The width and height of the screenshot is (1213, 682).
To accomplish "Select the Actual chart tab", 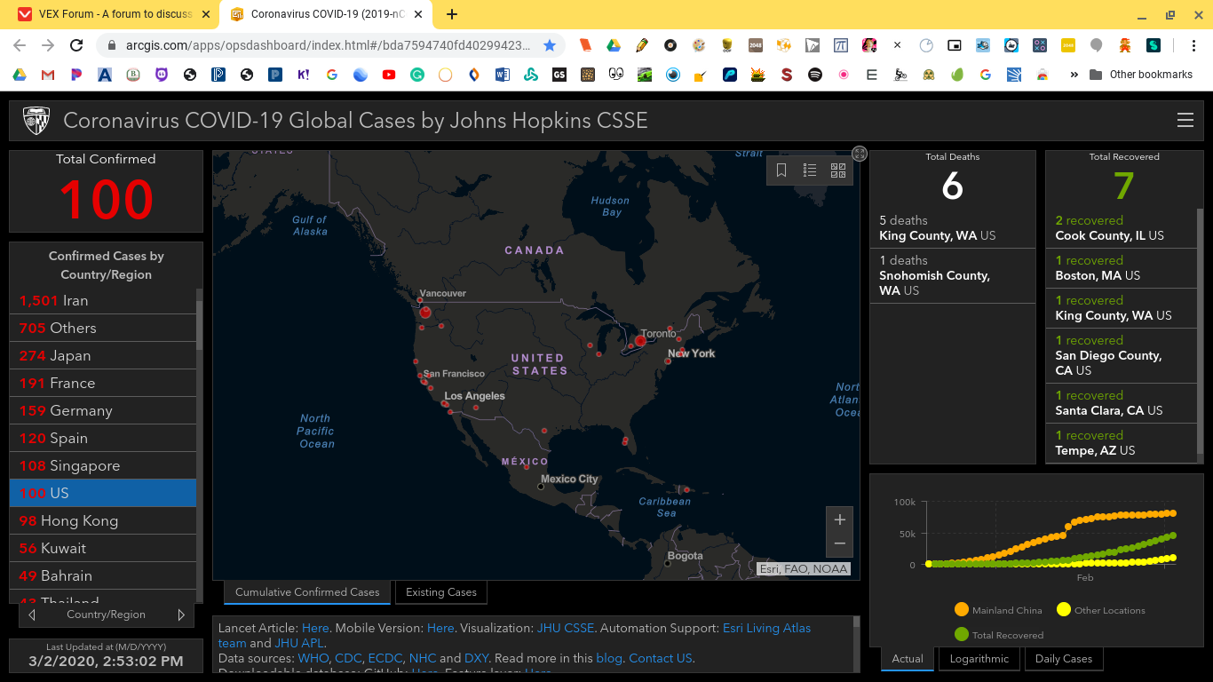I will pyautogui.click(x=908, y=659).
